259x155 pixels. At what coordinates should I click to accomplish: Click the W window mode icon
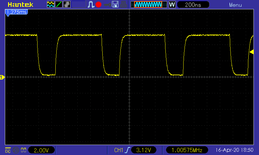pos(172,5)
